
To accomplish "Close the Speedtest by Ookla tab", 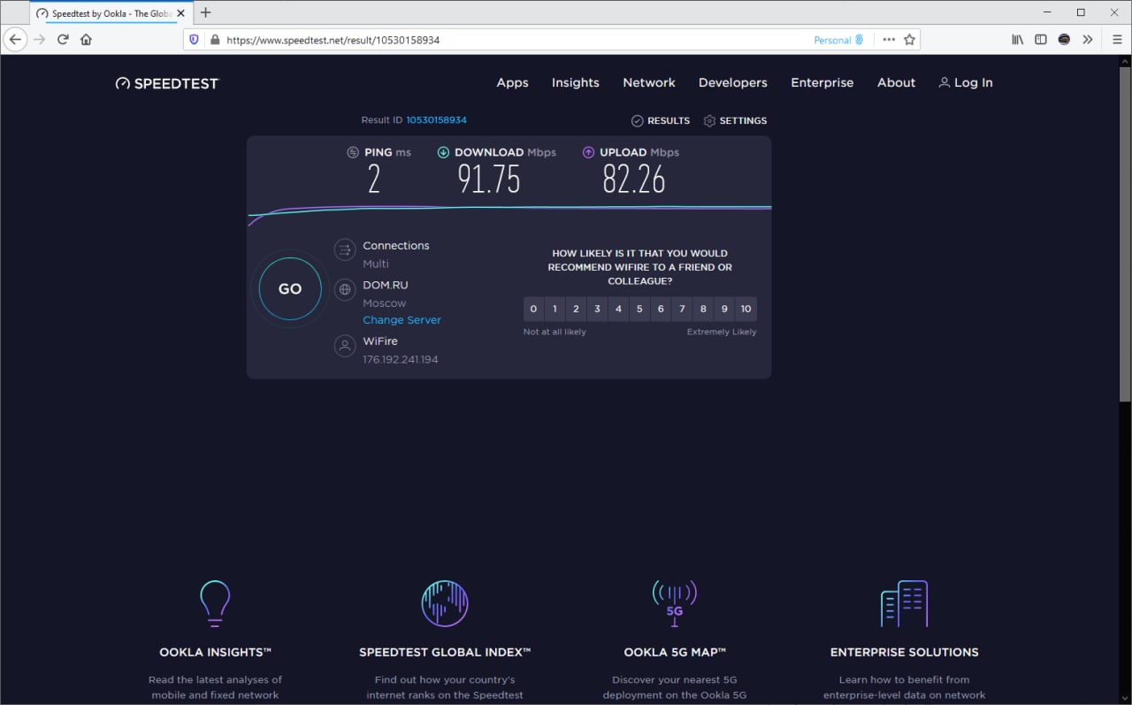I will [x=181, y=13].
